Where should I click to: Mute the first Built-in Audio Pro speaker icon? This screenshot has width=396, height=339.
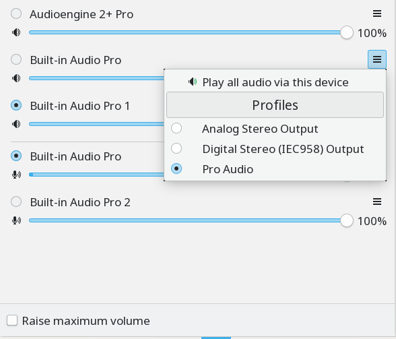(16, 78)
